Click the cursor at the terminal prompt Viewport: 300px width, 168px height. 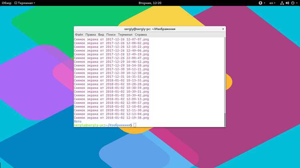tap(135, 125)
